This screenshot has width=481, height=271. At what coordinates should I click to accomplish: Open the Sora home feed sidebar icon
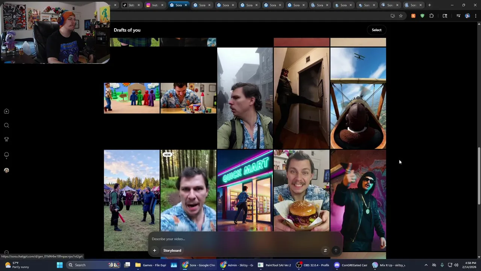(6, 111)
